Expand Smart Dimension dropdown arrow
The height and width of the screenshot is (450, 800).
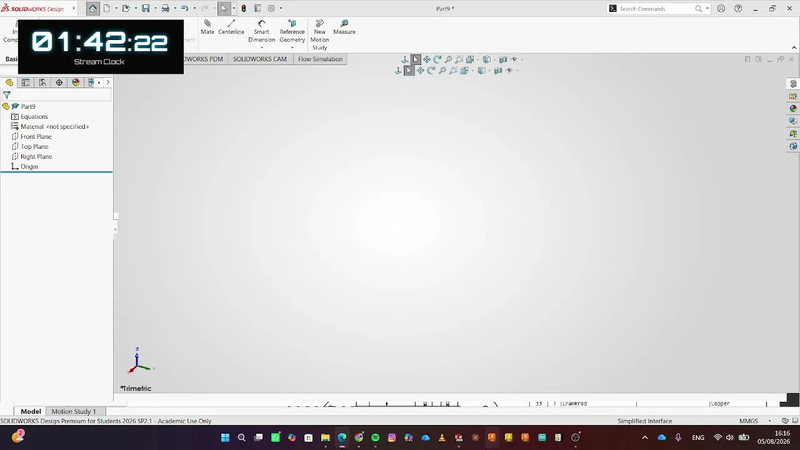[261, 48]
